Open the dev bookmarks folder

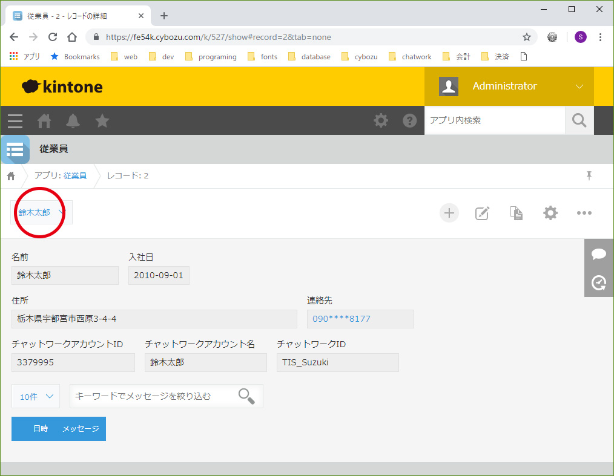161,57
